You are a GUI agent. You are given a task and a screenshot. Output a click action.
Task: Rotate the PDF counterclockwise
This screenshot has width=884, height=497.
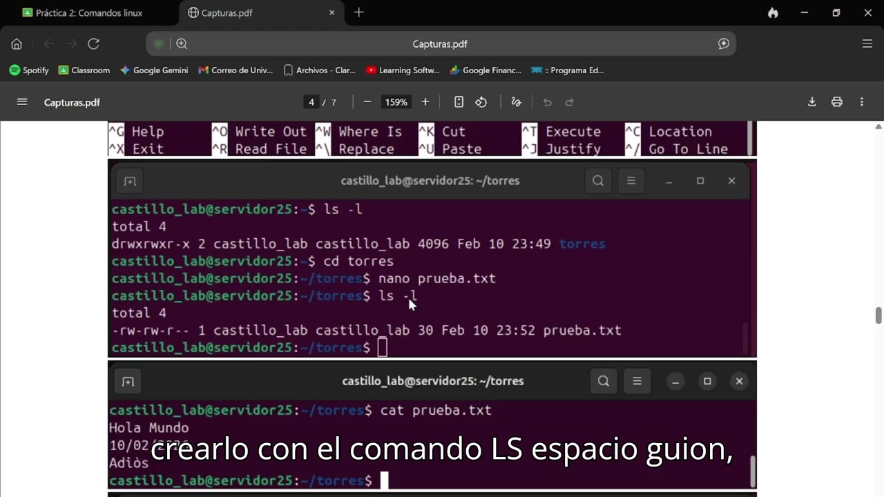coord(481,102)
